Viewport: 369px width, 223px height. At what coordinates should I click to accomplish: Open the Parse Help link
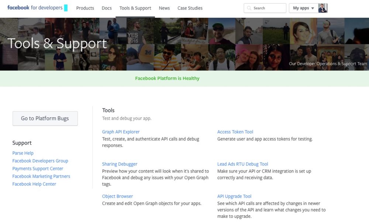coord(23,153)
